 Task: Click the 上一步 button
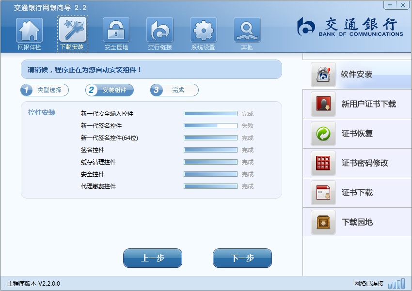coord(153,258)
